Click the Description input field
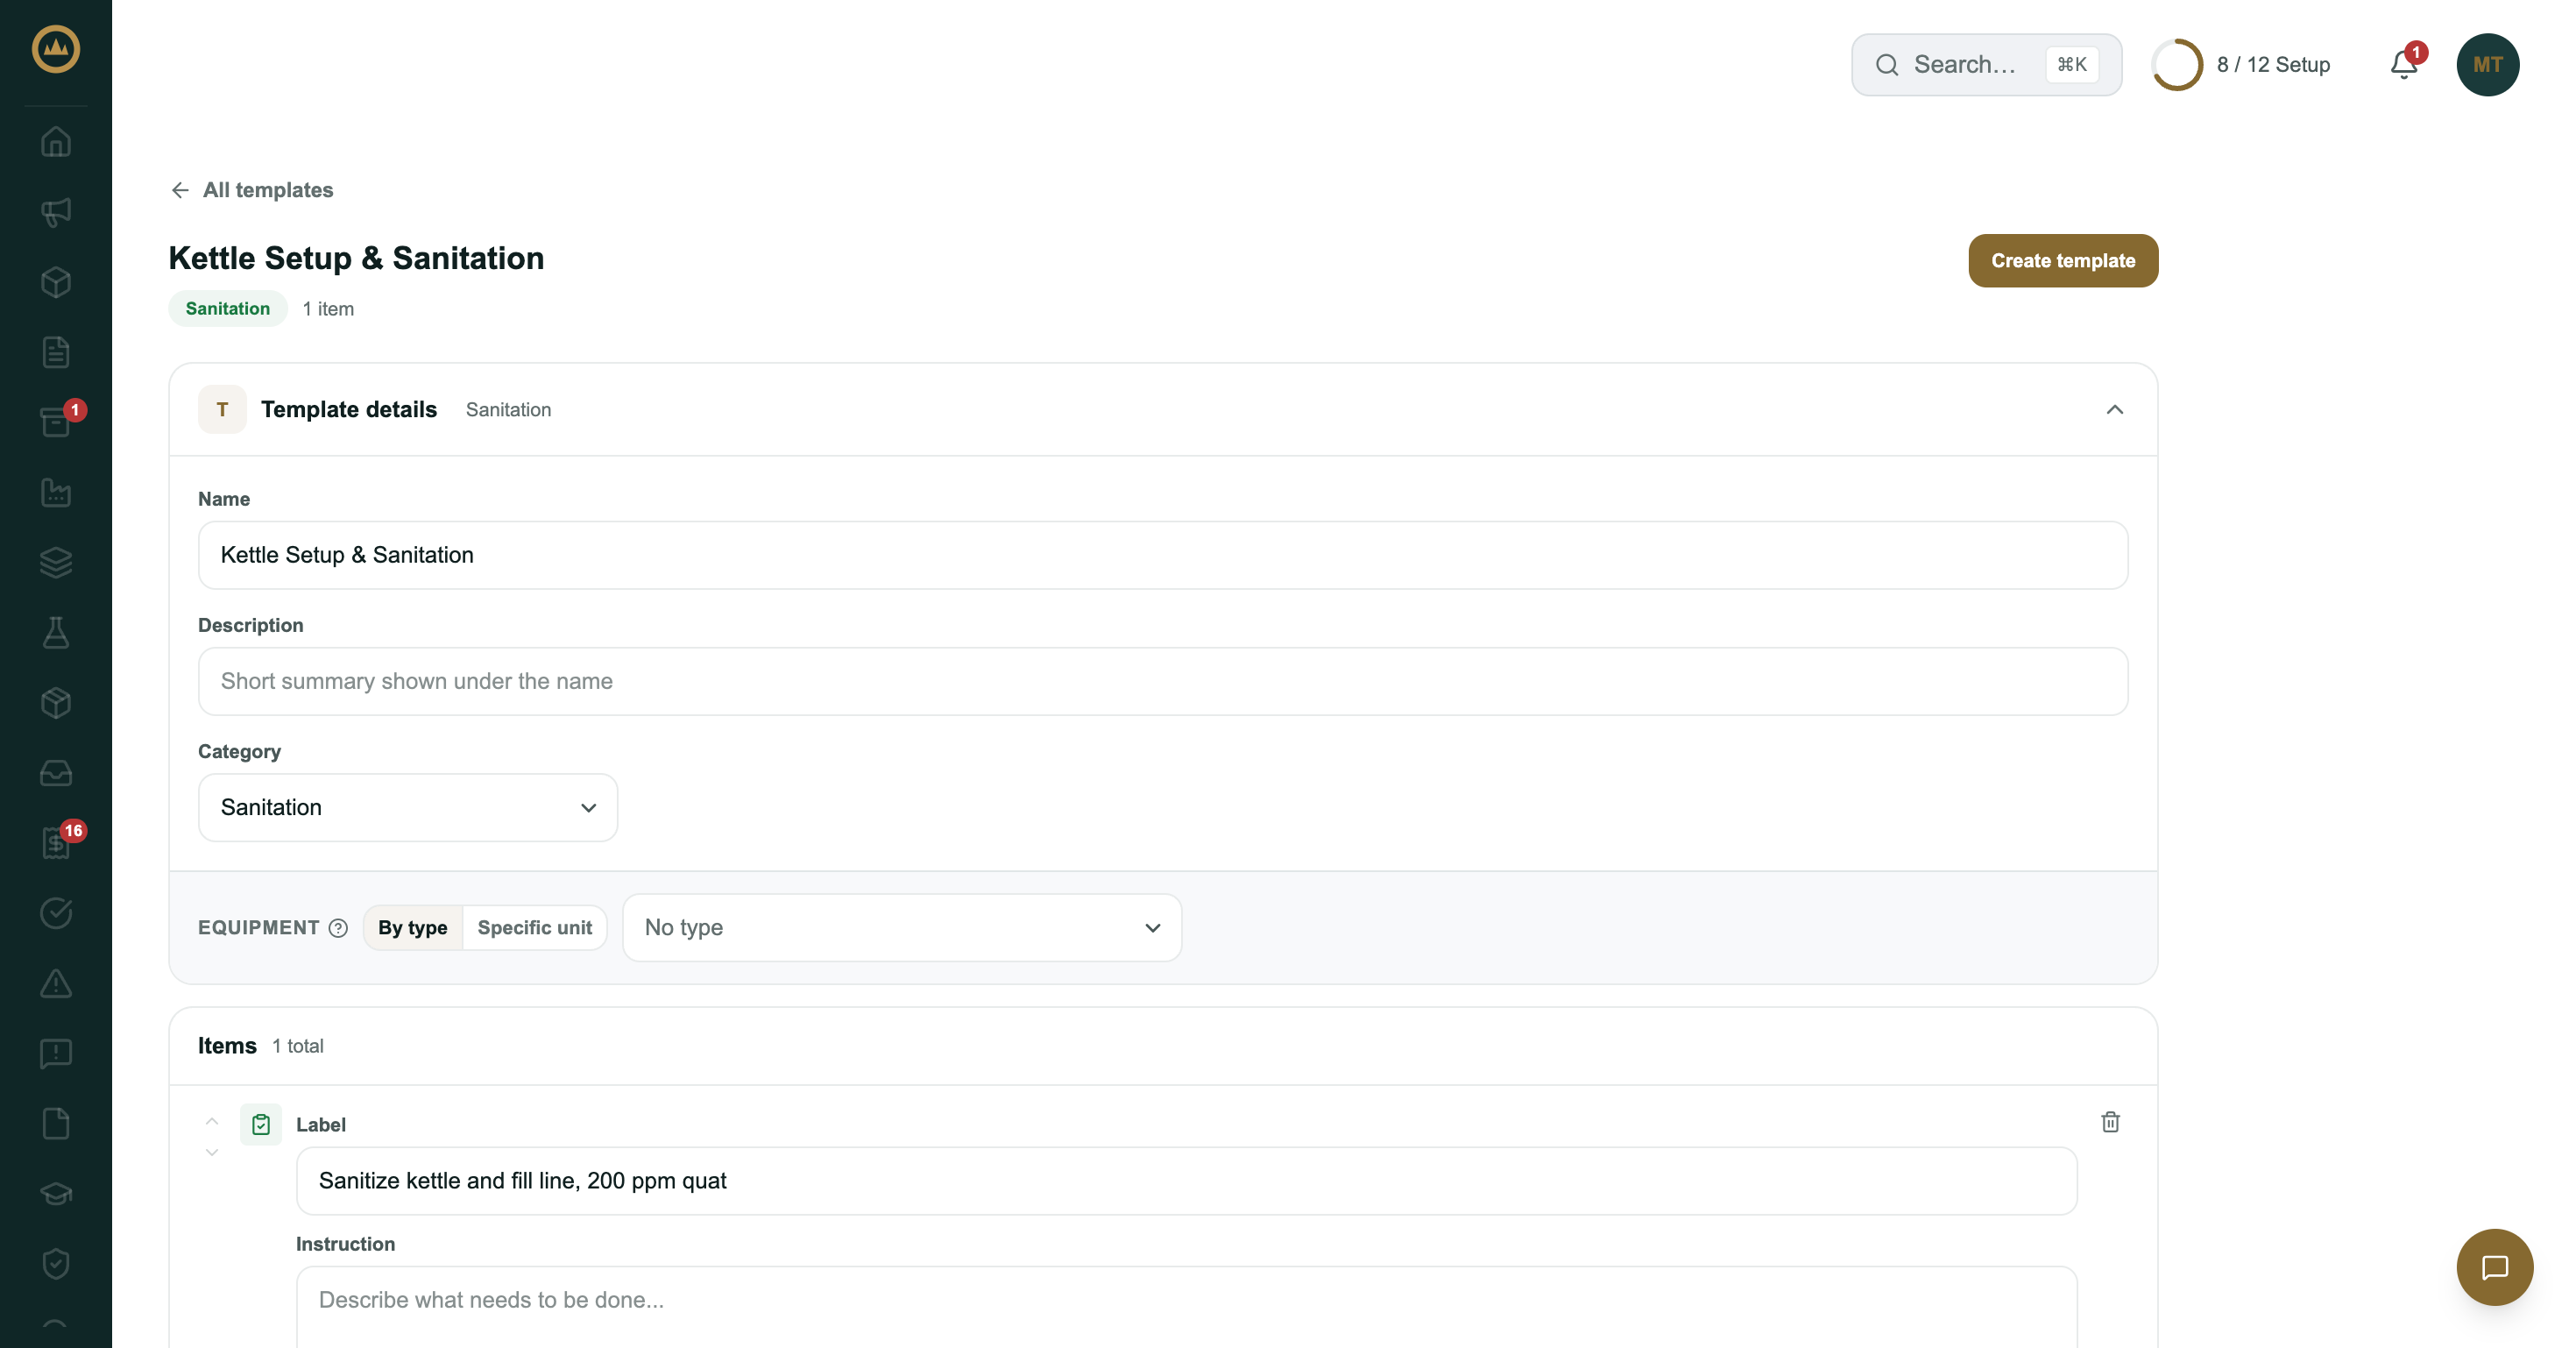The height and width of the screenshot is (1348, 2576). 1162,681
